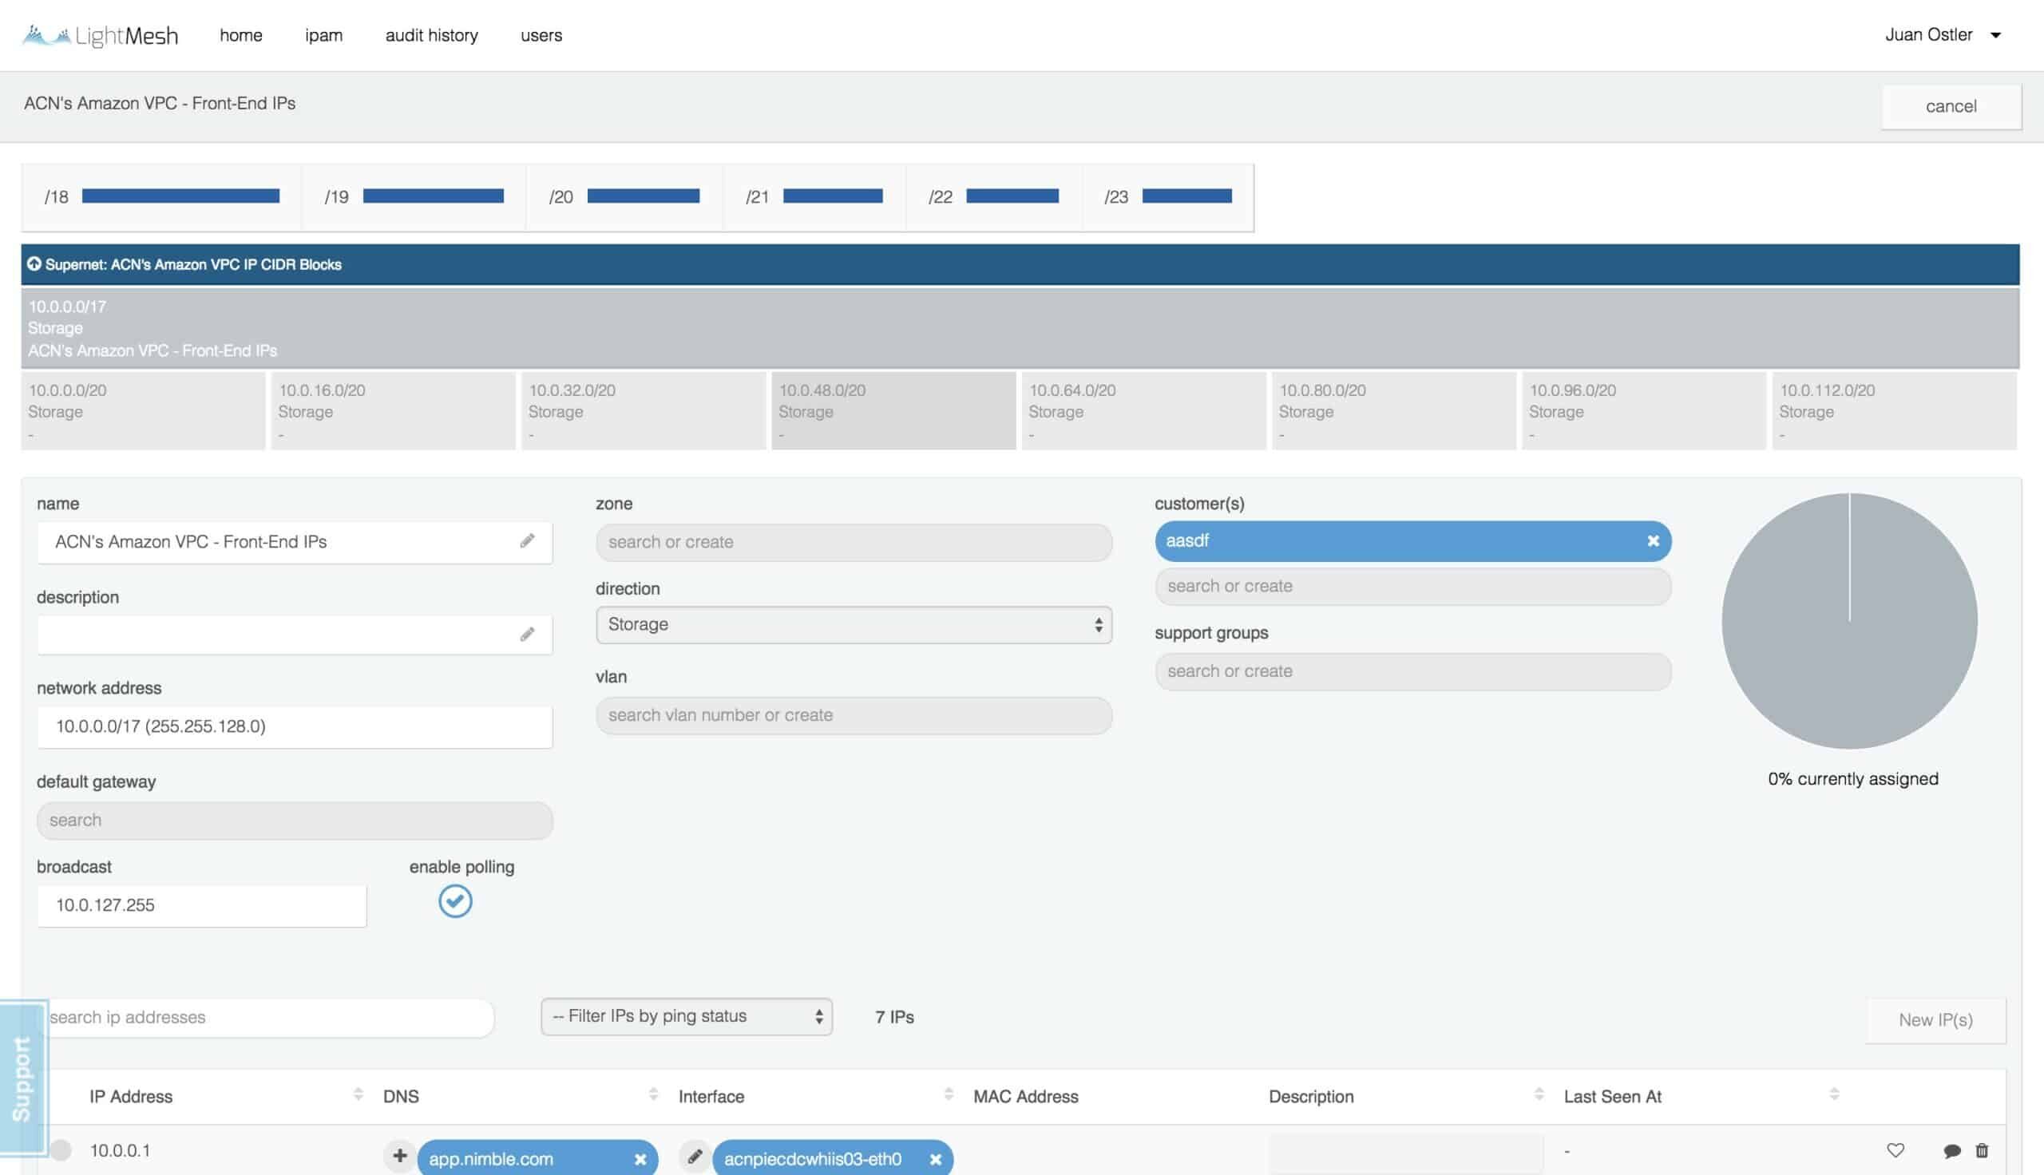Click the assignment pie chart
Screen dimensions: 2044x1175
pyautogui.click(x=1849, y=621)
